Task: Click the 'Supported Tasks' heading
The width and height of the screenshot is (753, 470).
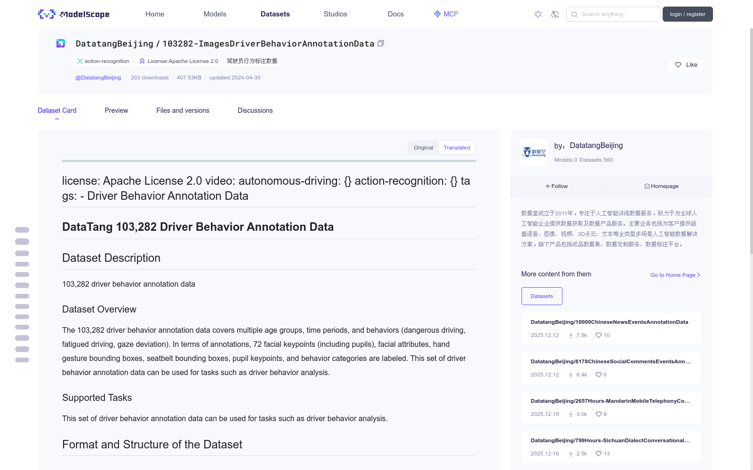Action: pos(97,398)
